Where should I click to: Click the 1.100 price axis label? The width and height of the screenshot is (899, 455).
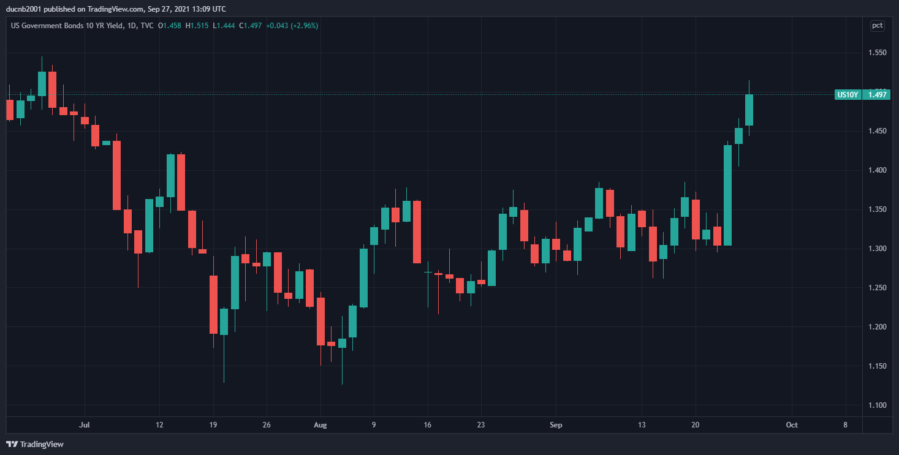(878, 405)
